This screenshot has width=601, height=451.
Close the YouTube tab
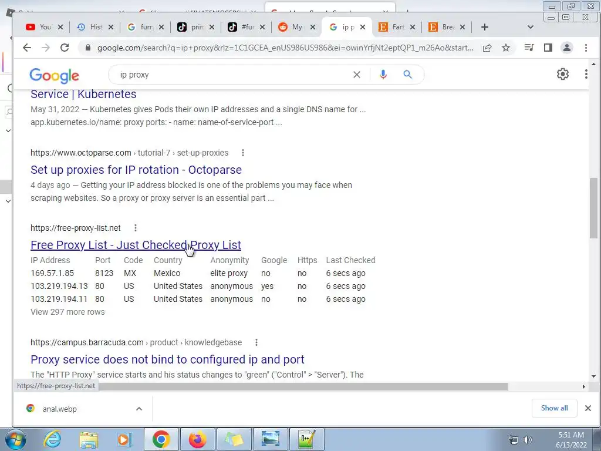[60, 27]
